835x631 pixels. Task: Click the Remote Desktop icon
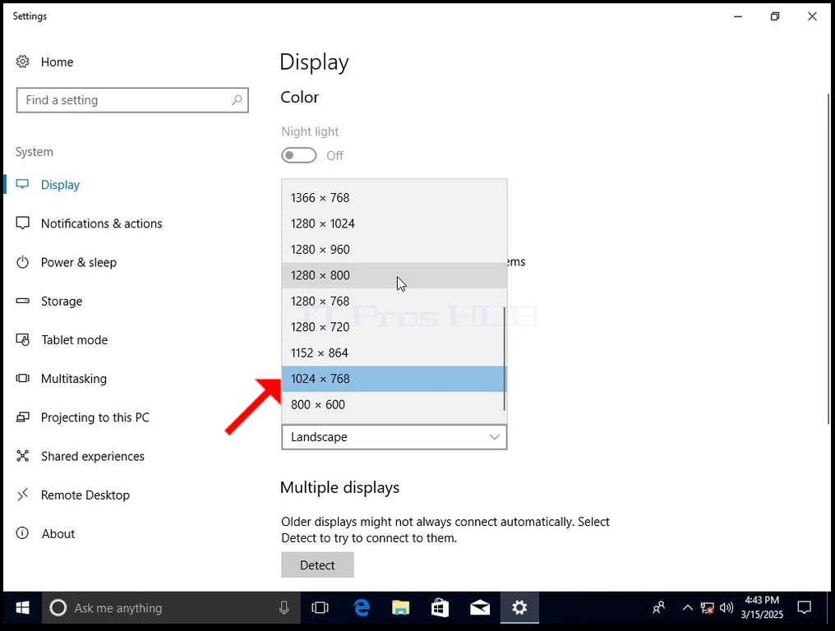point(22,495)
